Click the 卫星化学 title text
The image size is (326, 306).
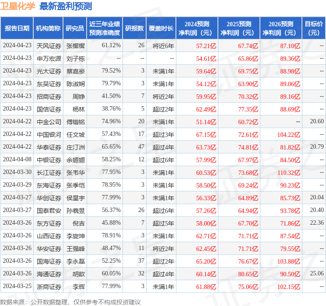[x=18, y=6]
